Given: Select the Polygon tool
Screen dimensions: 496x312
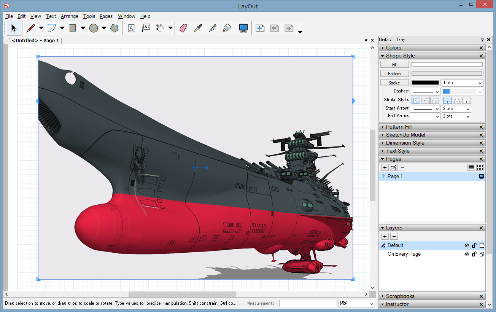Looking at the screenshot, I should click(x=114, y=28).
